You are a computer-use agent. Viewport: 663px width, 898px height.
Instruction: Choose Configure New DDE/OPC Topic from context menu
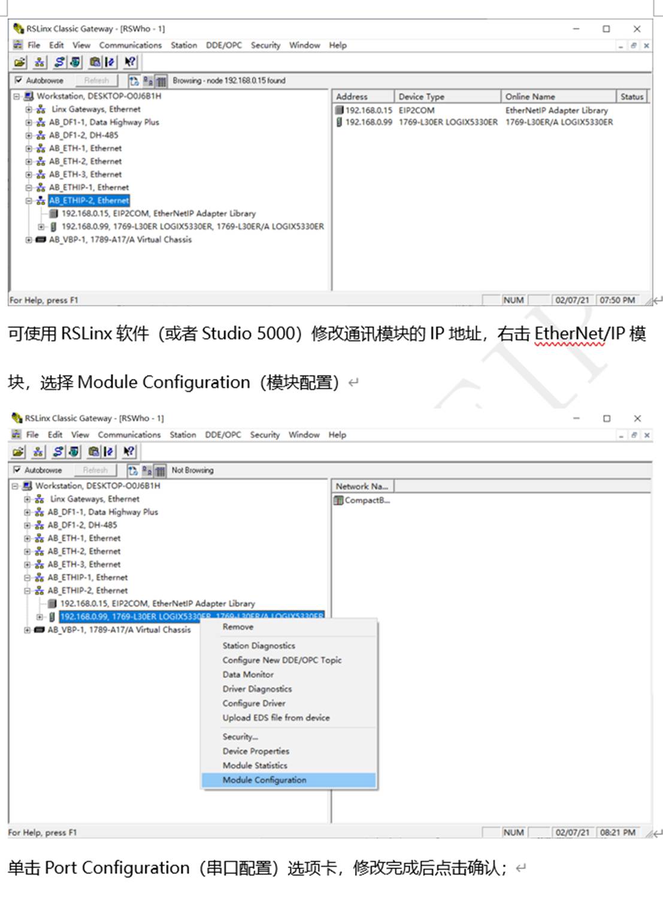(x=289, y=660)
